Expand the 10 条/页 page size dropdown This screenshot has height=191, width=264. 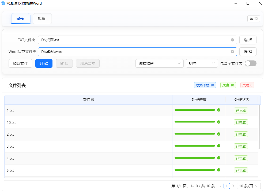(249, 186)
